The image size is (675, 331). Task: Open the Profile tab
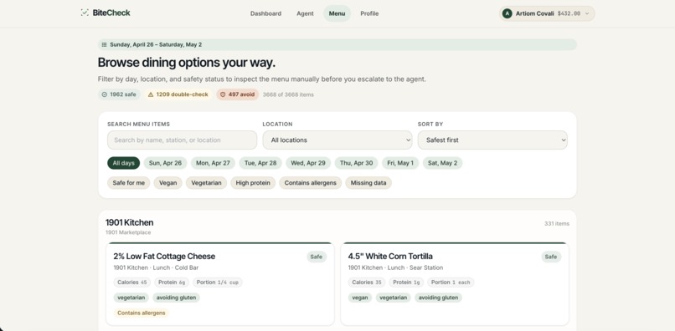(x=369, y=13)
